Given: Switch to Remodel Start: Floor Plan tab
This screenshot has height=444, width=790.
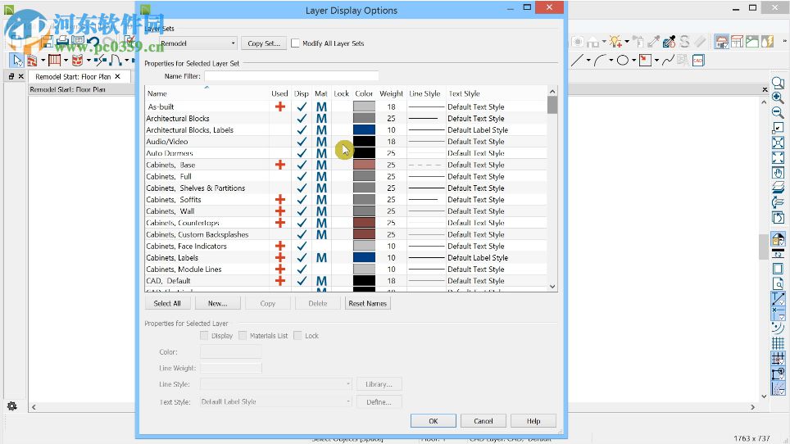Looking at the screenshot, I should point(72,76).
